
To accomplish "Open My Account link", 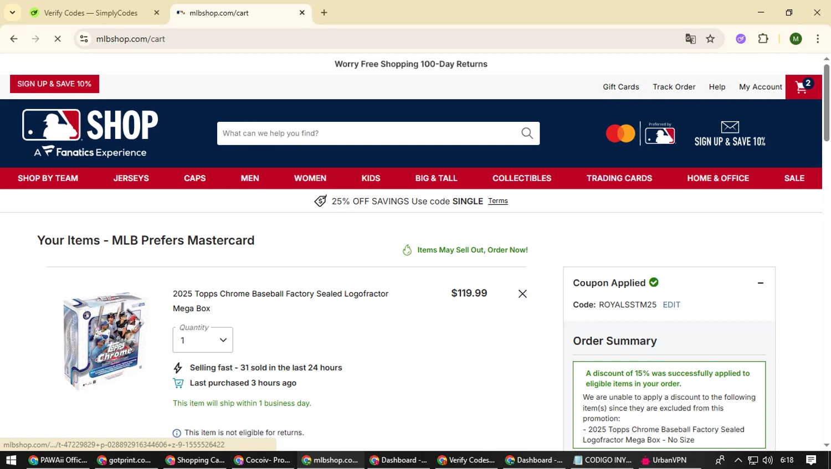I will coord(761,87).
